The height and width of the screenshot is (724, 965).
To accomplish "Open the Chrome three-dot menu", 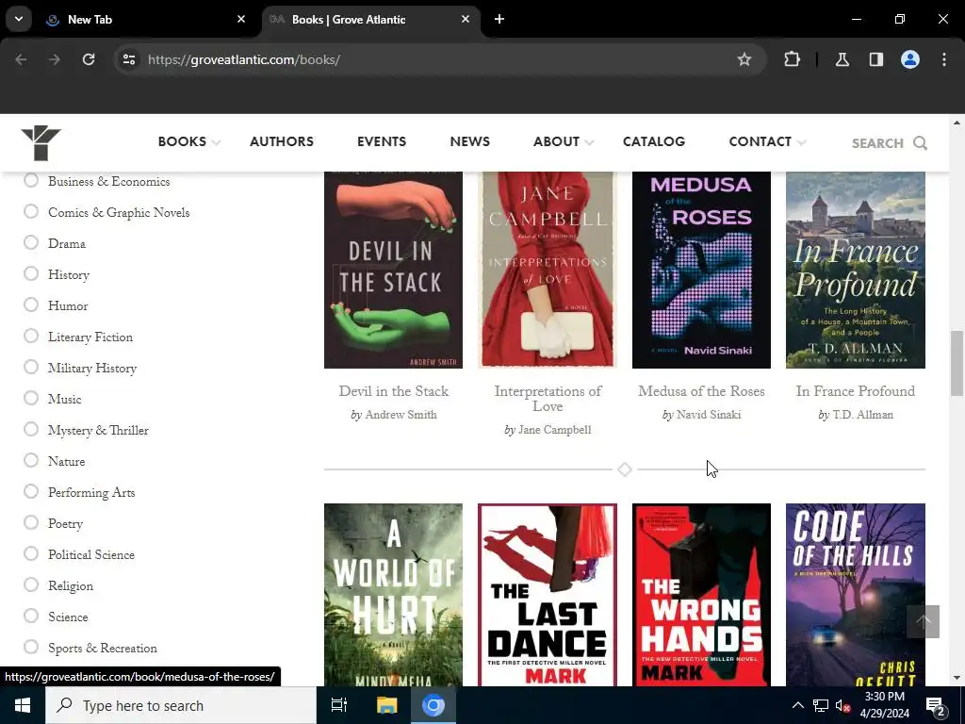I will (x=944, y=59).
